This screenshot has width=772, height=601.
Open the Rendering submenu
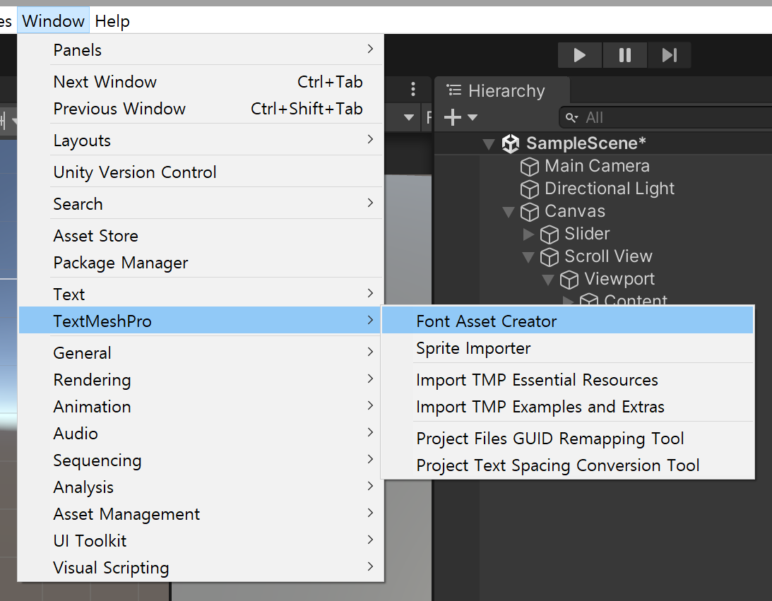coord(201,380)
